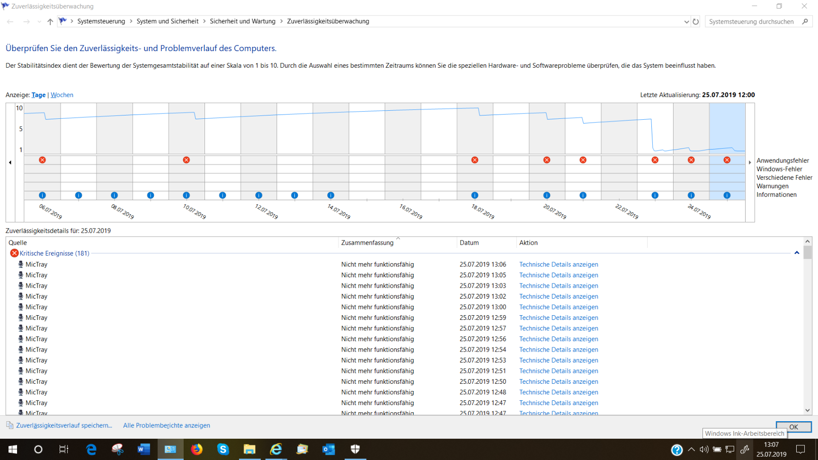Click the error icon on 23.07.2019 column
Image resolution: width=818 pixels, height=460 pixels.
655,160
